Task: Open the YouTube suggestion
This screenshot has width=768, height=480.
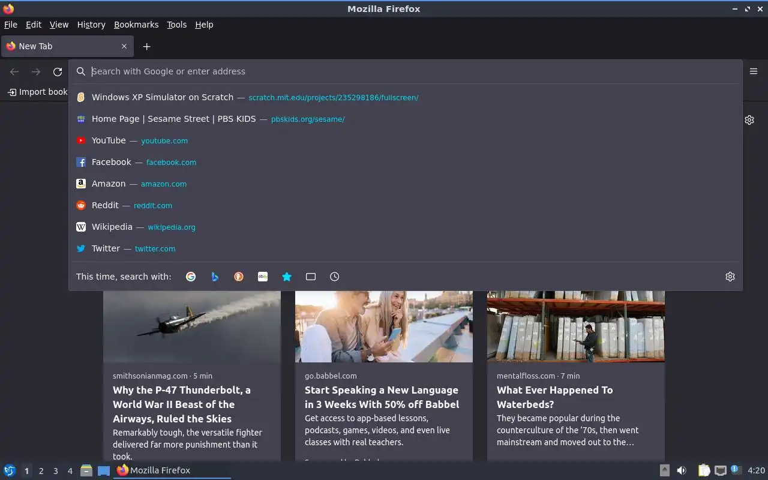Action: click(406, 140)
